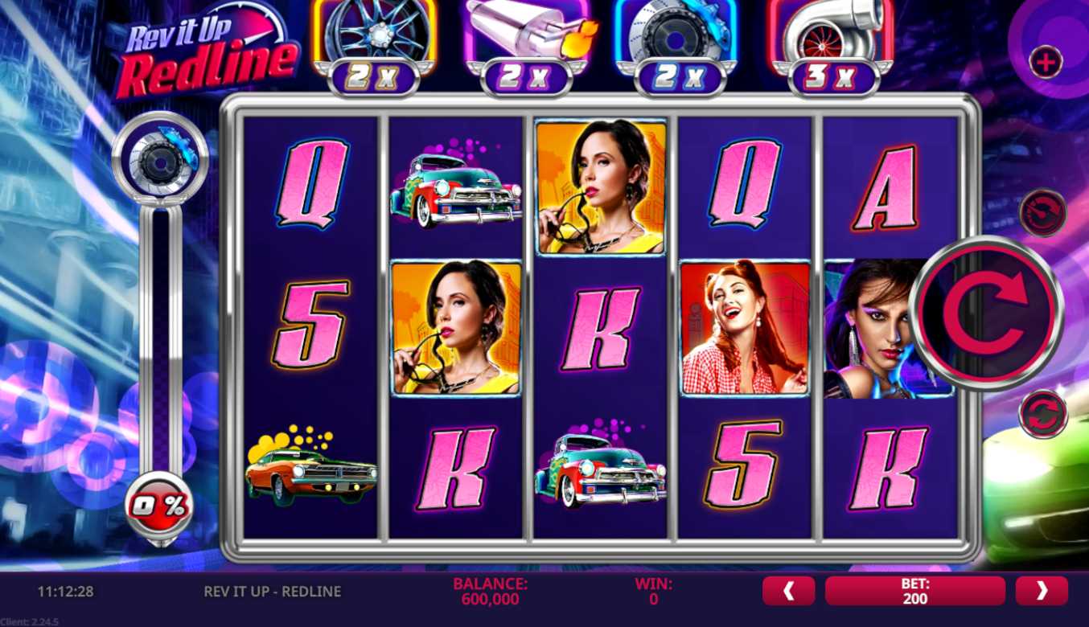Increase bet with the right arrow
1089x627 pixels.
[1042, 591]
